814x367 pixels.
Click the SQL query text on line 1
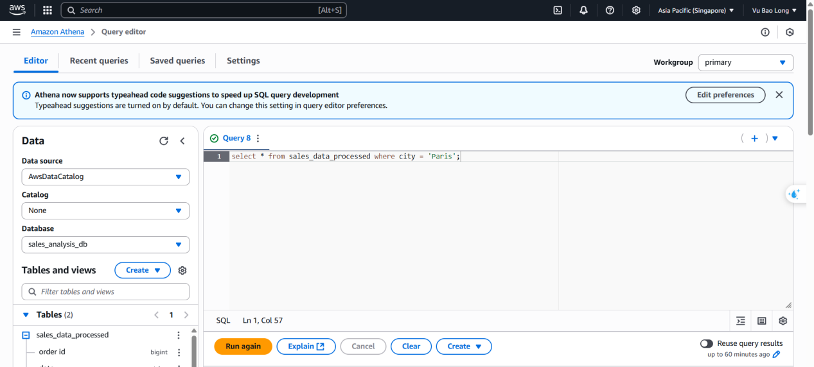(346, 157)
